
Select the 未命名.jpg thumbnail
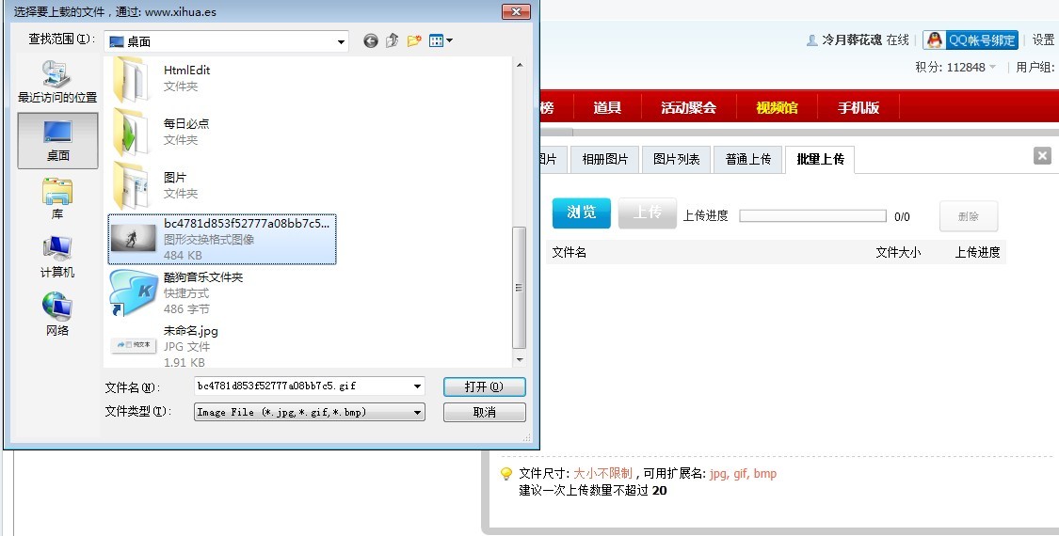point(133,345)
